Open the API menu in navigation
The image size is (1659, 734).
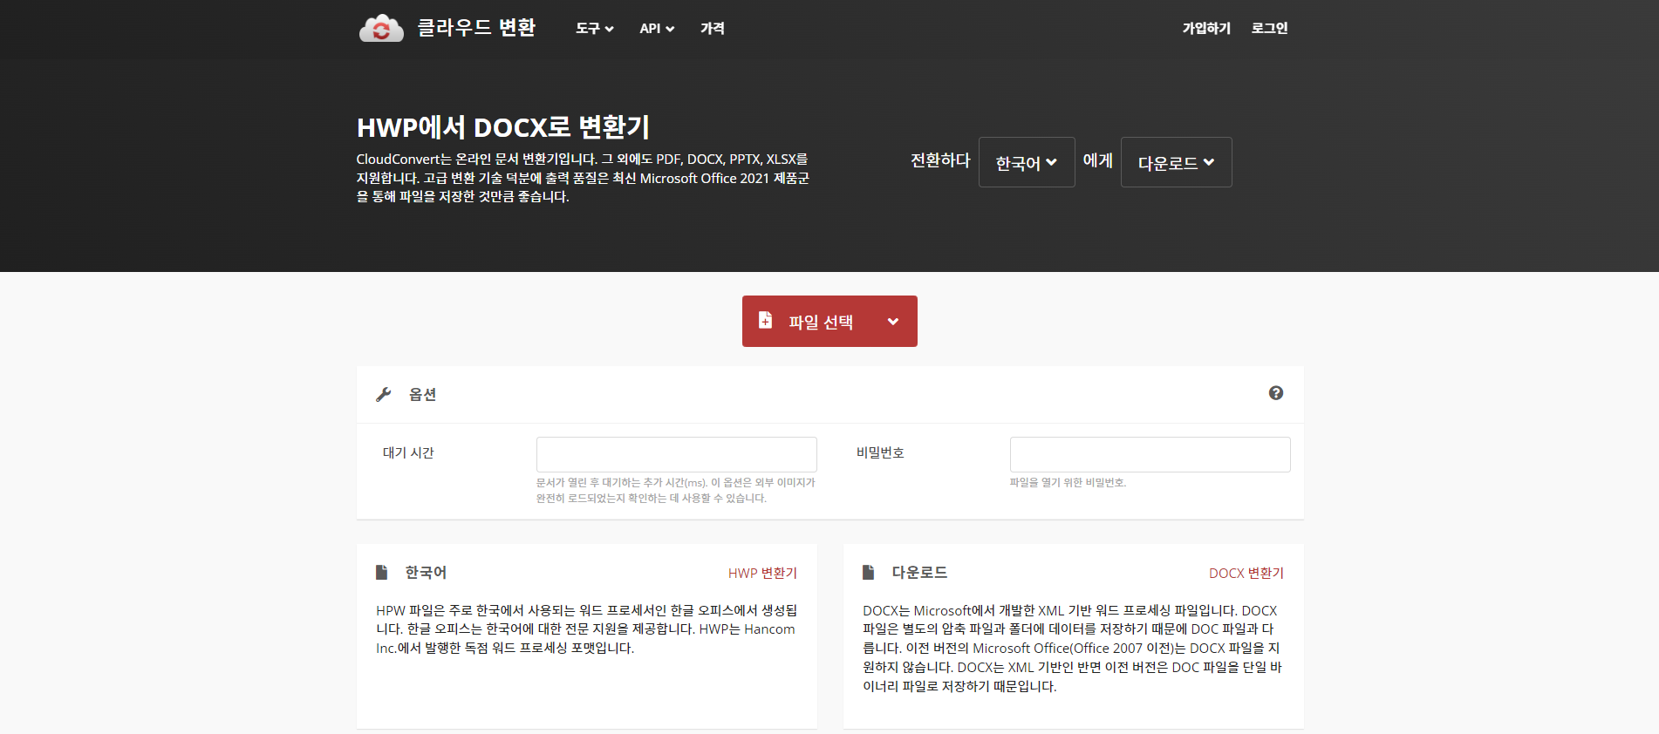[656, 29]
